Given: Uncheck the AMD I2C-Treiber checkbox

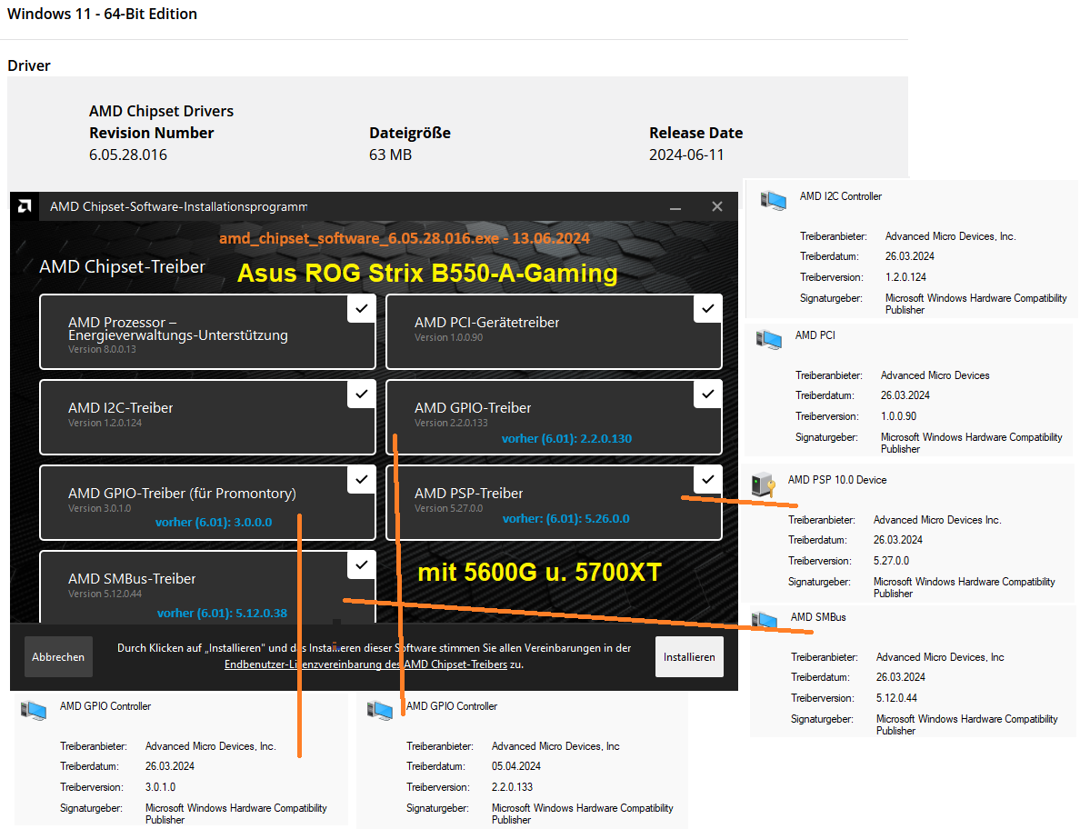Looking at the screenshot, I should (362, 394).
